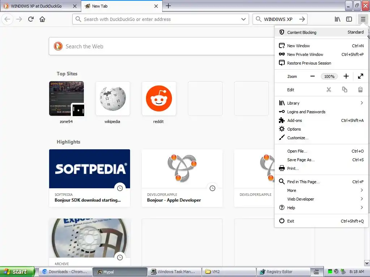Zoom out with the minus button

click(313, 76)
